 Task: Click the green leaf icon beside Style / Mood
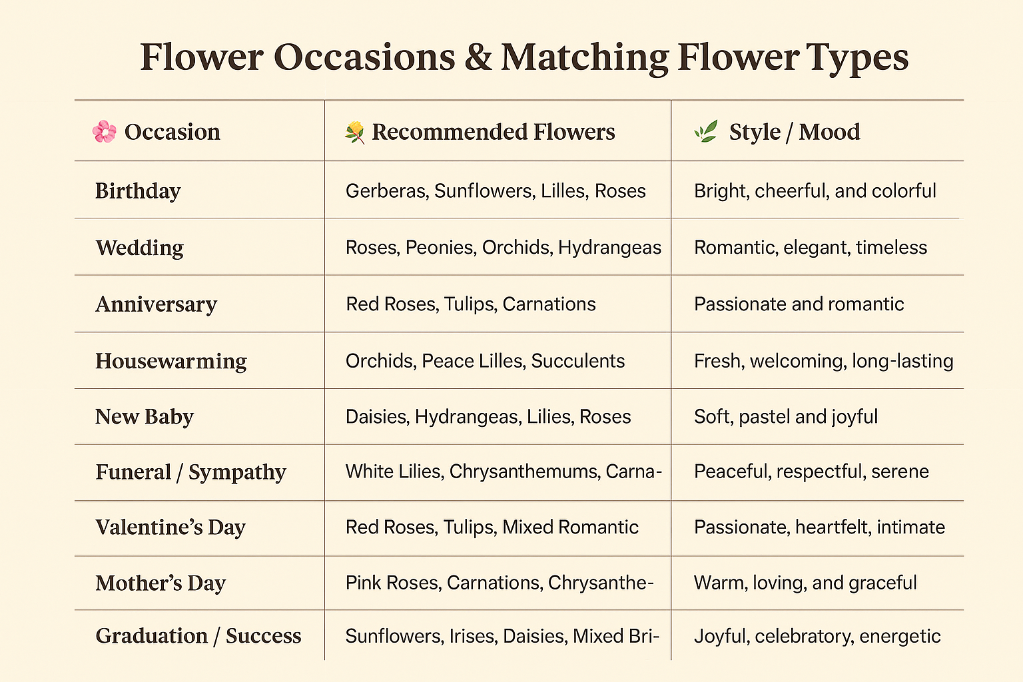click(706, 131)
